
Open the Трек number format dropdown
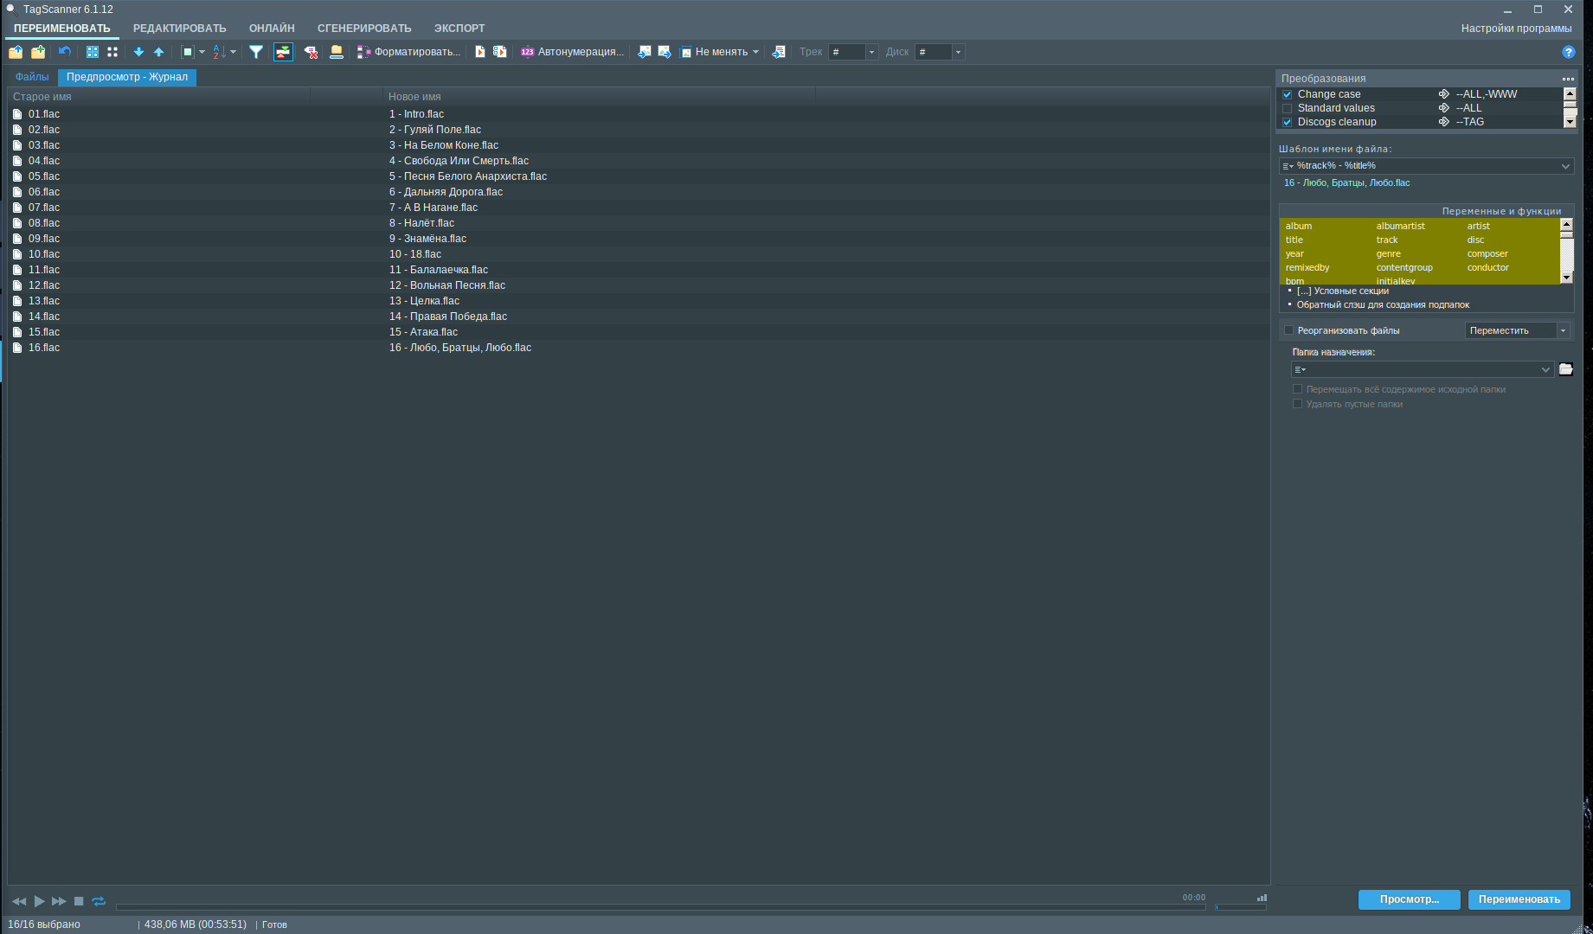tap(871, 52)
